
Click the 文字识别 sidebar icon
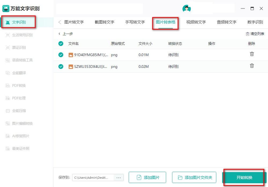(8, 22)
